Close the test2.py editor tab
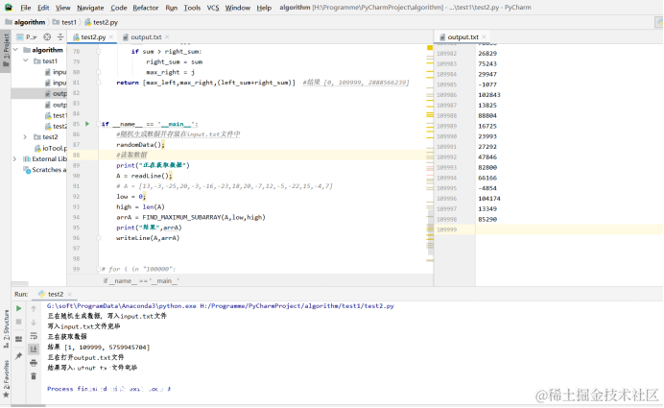The image size is (664, 408). pos(111,37)
